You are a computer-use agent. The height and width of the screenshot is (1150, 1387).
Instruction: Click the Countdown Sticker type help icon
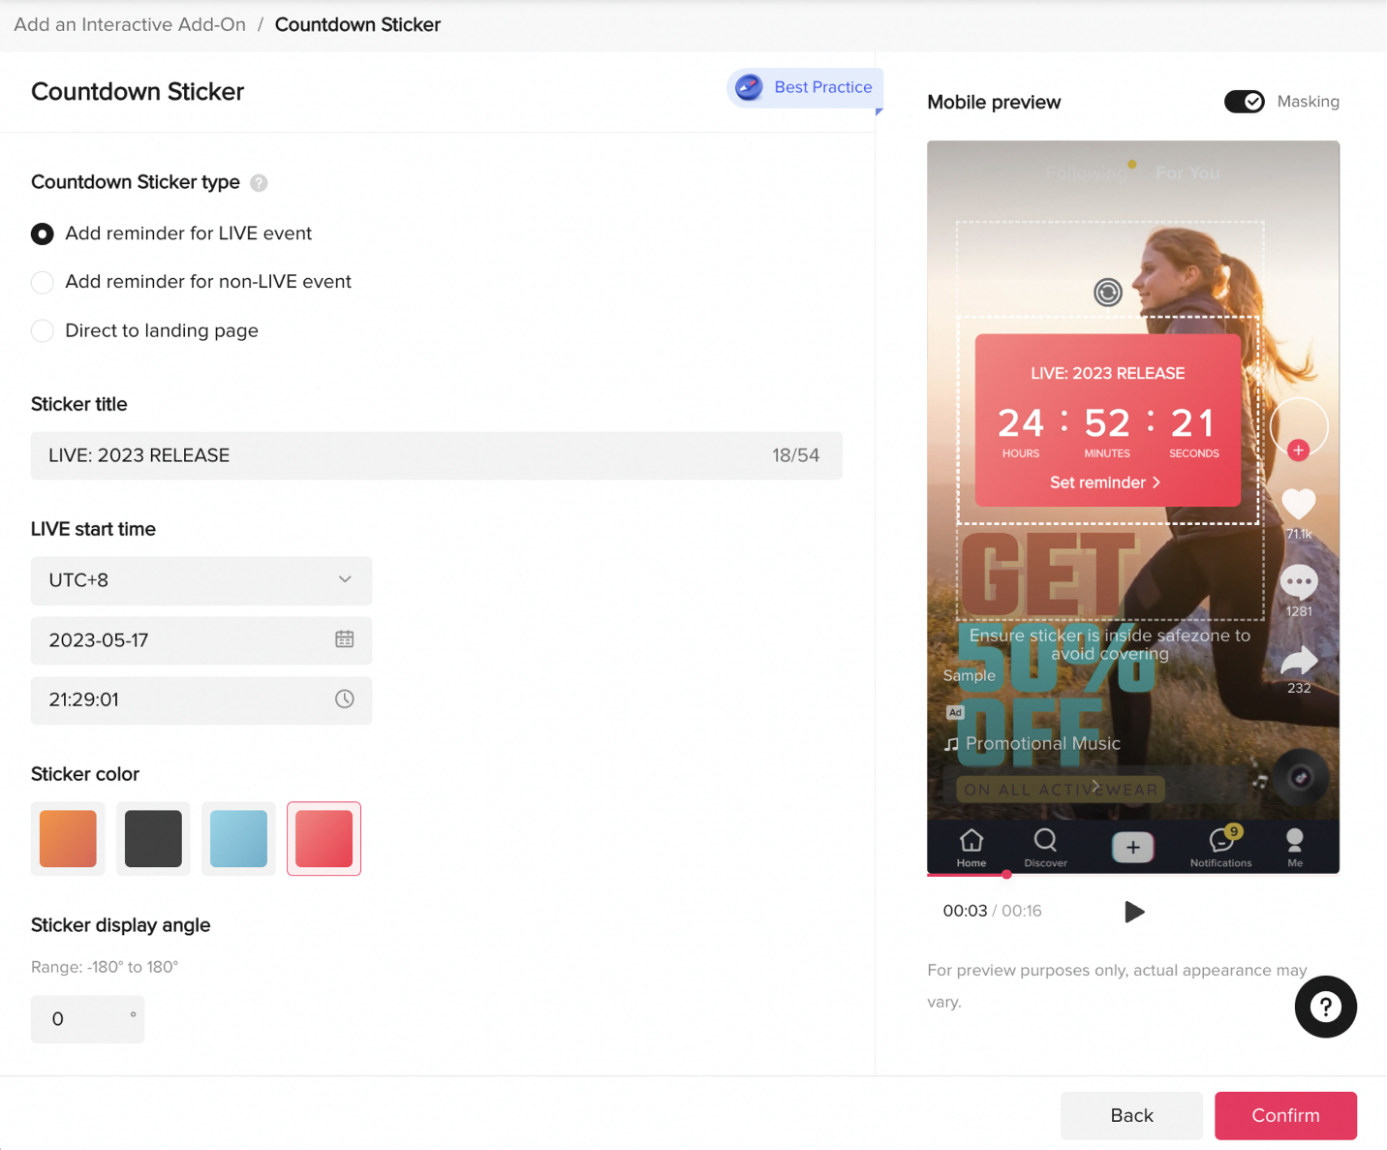point(259,182)
